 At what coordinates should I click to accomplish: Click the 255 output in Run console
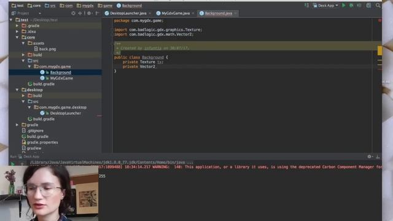pyautogui.click(x=102, y=176)
